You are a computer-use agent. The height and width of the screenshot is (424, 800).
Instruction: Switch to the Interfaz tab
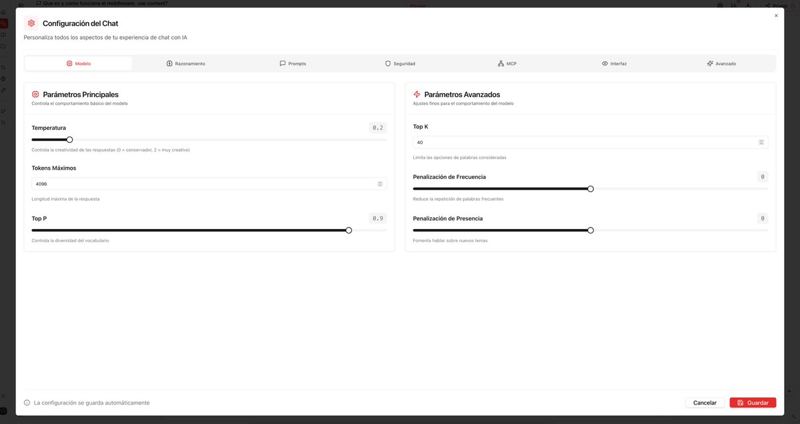pyautogui.click(x=614, y=63)
